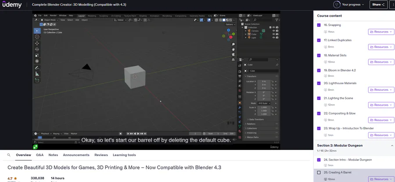
Task: Uncheck the Collection exclude checkbox in outliner
Action: point(270,28)
